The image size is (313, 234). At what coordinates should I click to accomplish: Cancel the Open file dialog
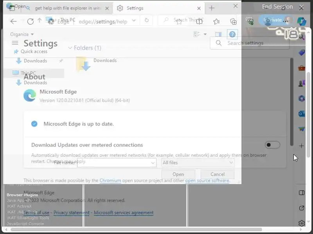pos(218,174)
